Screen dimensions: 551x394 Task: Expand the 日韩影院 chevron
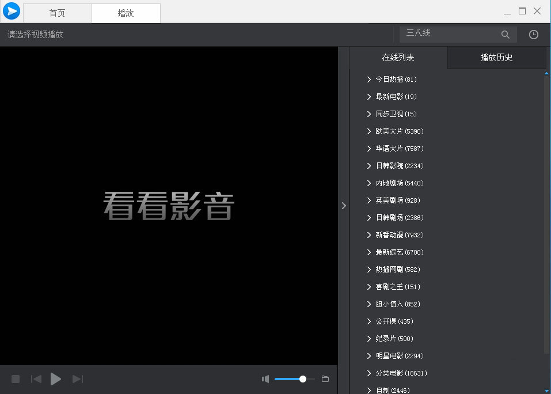pyautogui.click(x=368, y=165)
